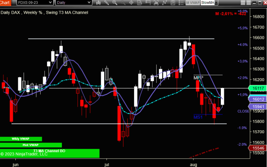Open the Daily interval dropdown
Image resolution: width=267 pixels, height=167 pixels.
[73, 3]
